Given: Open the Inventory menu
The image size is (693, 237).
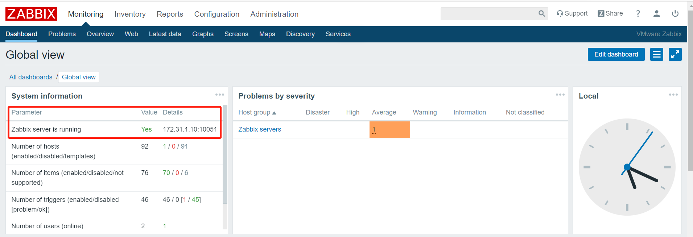Looking at the screenshot, I should click(130, 14).
